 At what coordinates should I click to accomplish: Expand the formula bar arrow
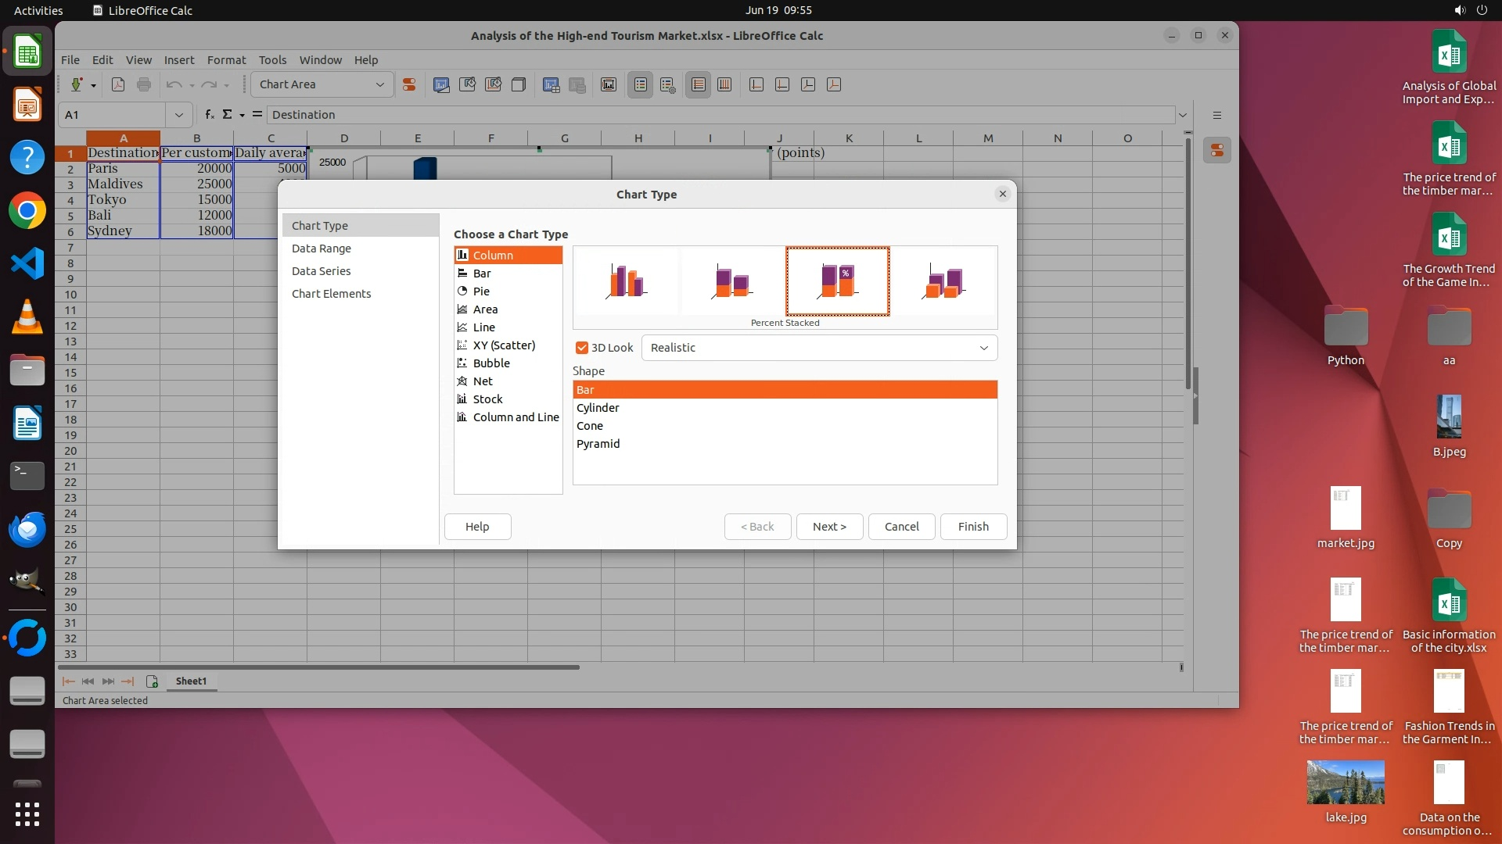point(1182,115)
